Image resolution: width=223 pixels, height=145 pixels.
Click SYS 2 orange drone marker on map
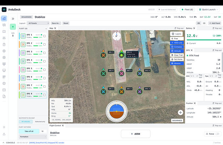[122, 92]
